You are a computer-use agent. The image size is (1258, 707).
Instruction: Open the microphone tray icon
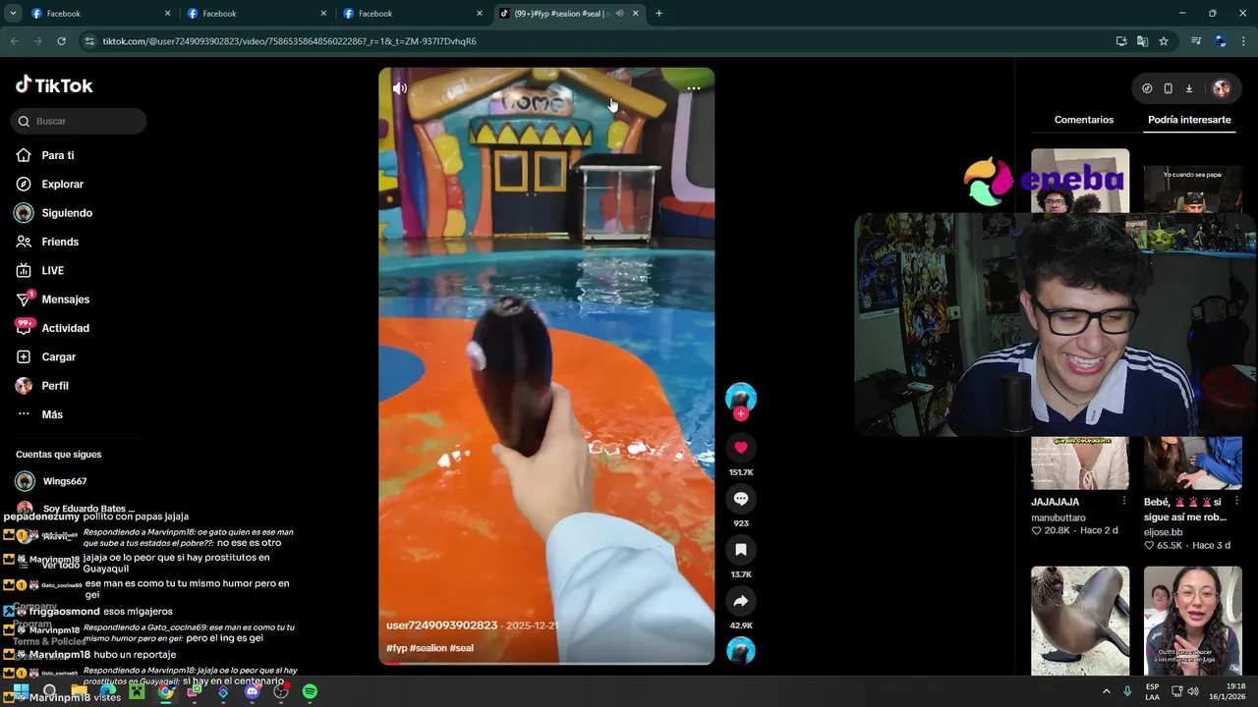(1127, 691)
